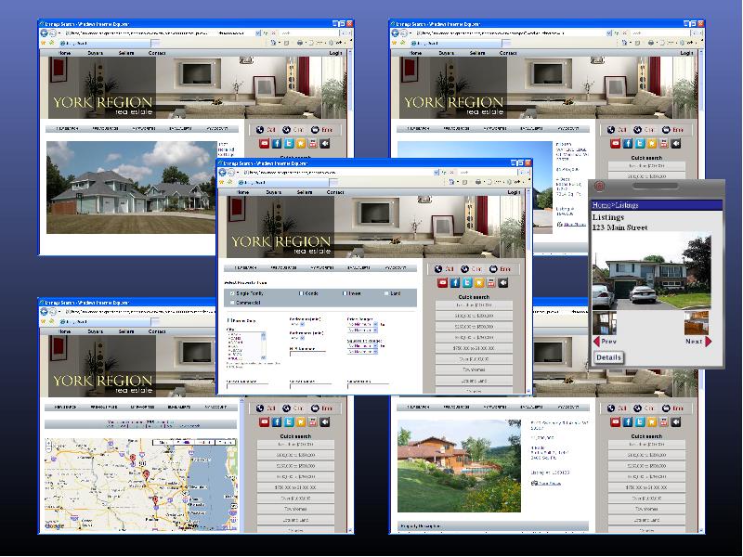Click hillside house photo in bottom-right window
Image resolution: width=743 pixels, height=557 pixels.
point(459,466)
